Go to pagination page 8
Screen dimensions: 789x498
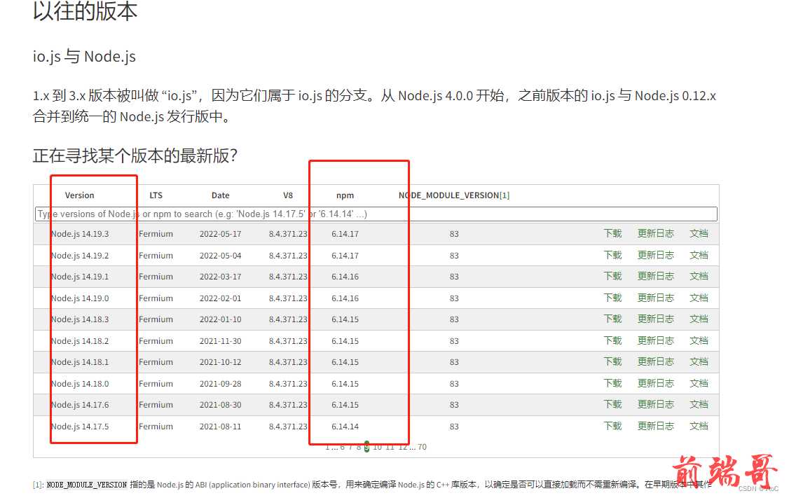pos(359,447)
